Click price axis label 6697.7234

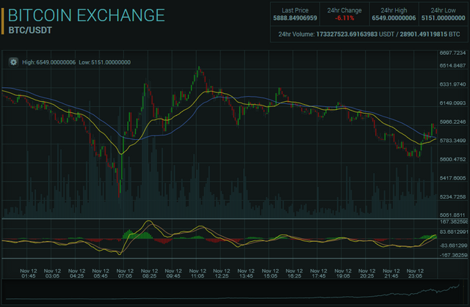[452, 53]
